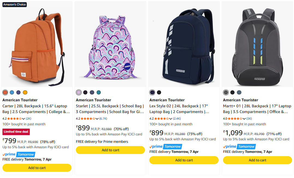Click the grey Martt+ 01 backpack product image
The height and width of the screenshot is (178, 294).
coord(257,45)
